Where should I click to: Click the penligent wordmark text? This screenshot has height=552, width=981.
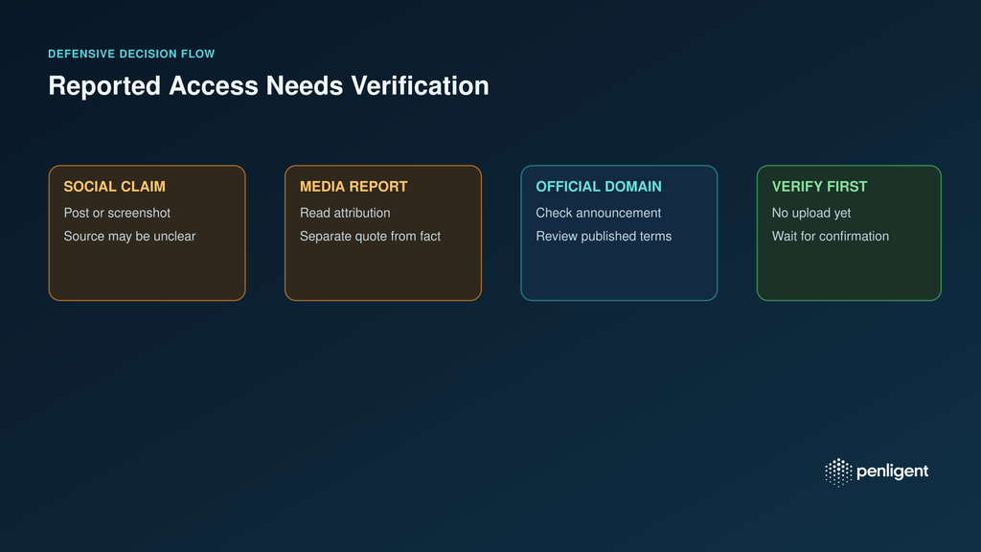892,471
